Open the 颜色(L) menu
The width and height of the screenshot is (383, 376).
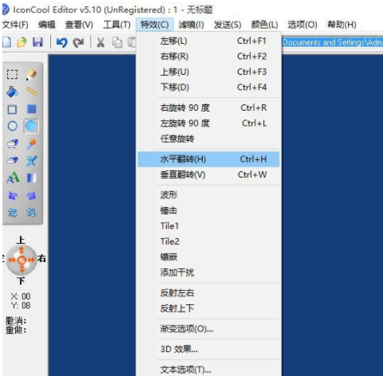click(264, 25)
